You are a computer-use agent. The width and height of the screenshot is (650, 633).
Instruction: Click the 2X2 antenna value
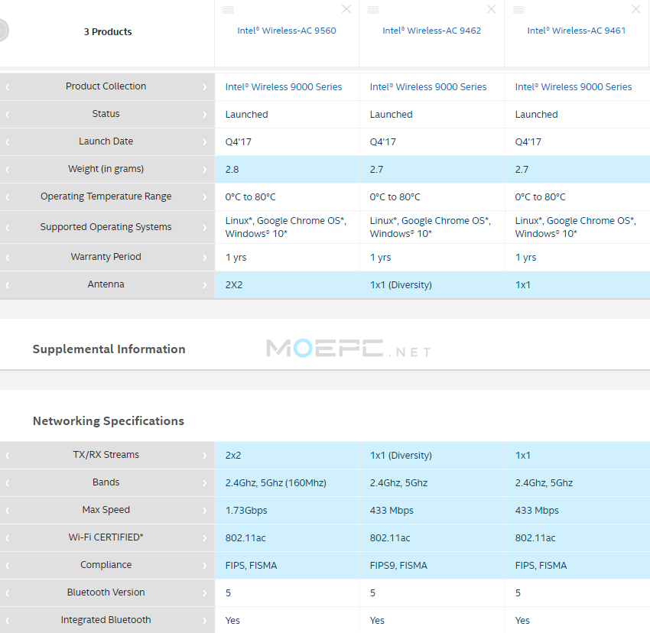pyautogui.click(x=234, y=285)
